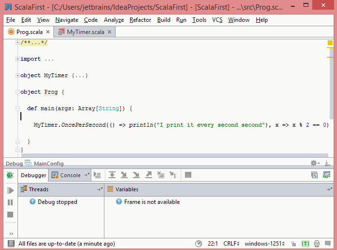Open the Navigate menu

67,20
